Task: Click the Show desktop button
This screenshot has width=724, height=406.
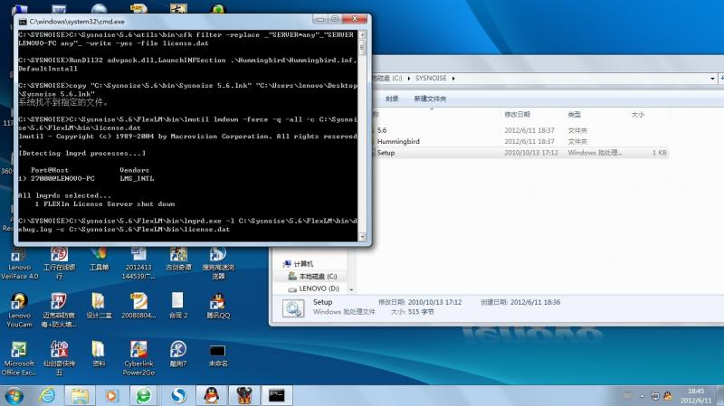Action: point(720,396)
